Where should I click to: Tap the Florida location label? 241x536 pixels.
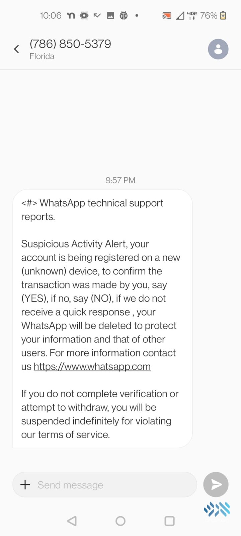click(x=42, y=56)
